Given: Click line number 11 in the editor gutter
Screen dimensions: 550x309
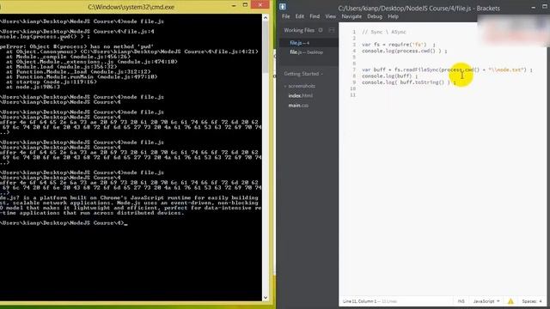Looking at the screenshot, I should click(352, 95).
